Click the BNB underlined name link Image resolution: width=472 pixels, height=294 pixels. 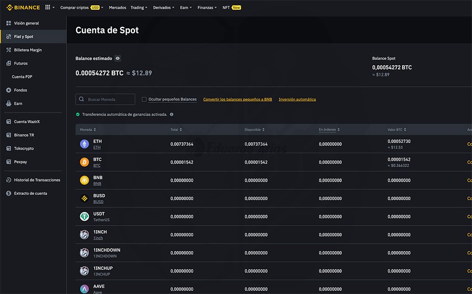tap(97, 184)
